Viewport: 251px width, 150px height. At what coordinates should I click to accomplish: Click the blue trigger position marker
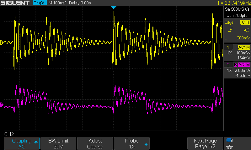click(x=114, y=7)
